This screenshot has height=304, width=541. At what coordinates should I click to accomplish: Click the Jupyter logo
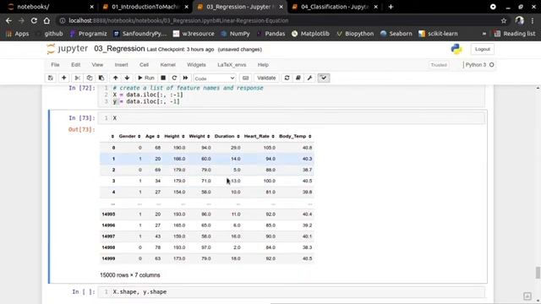point(68,49)
